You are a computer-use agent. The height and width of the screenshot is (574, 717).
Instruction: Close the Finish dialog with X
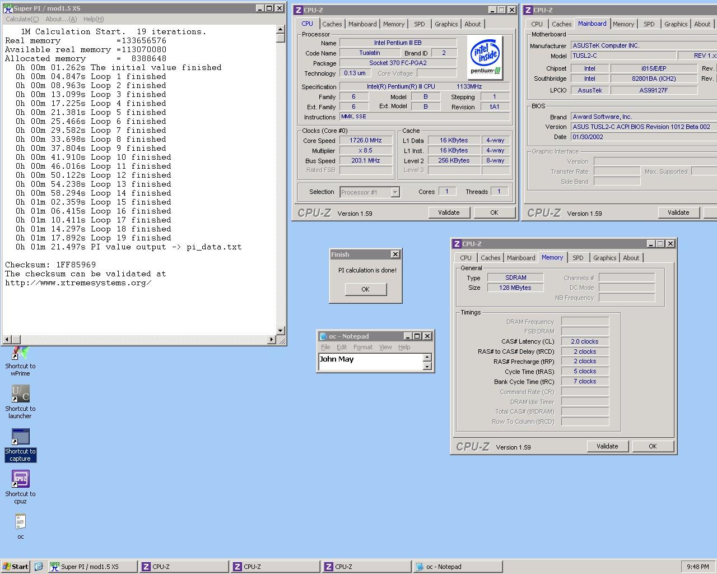click(x=395, y=254)
